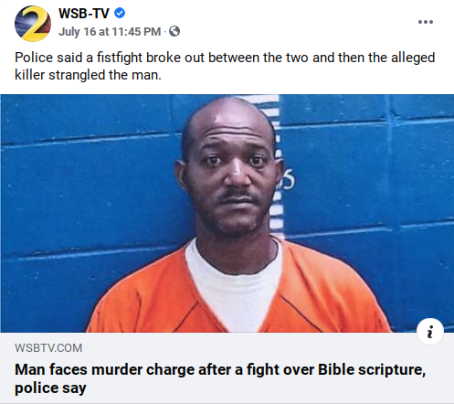Click the globe public audience icon

pyautogui.click(x=174, y=31)
